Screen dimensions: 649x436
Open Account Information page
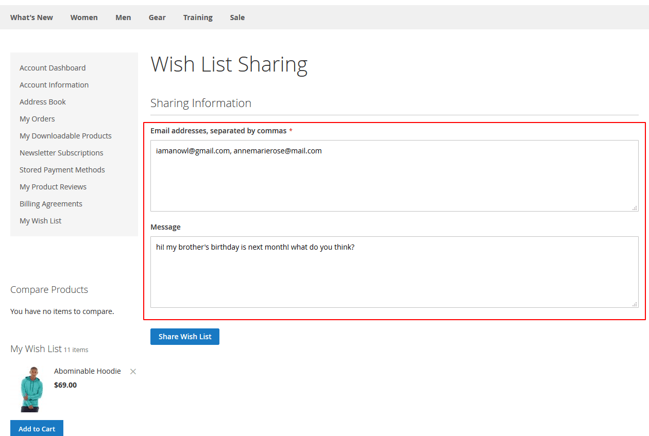pyautogui.click(x=54, y=84)
